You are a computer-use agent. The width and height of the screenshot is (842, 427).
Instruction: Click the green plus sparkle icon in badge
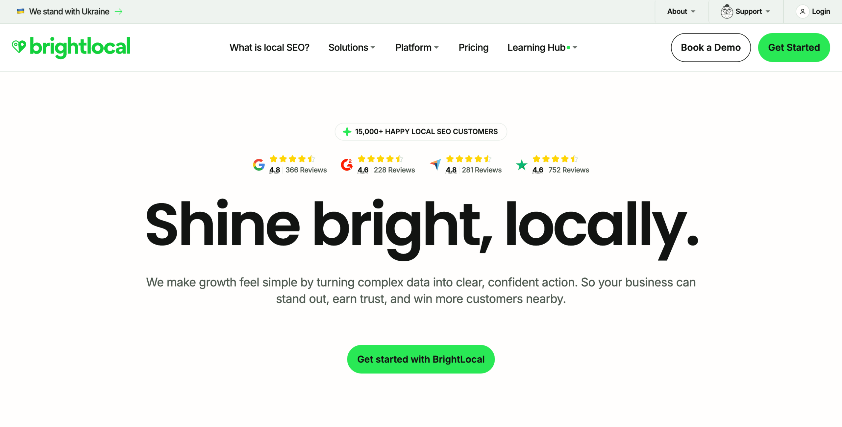(x=347, y=132)
